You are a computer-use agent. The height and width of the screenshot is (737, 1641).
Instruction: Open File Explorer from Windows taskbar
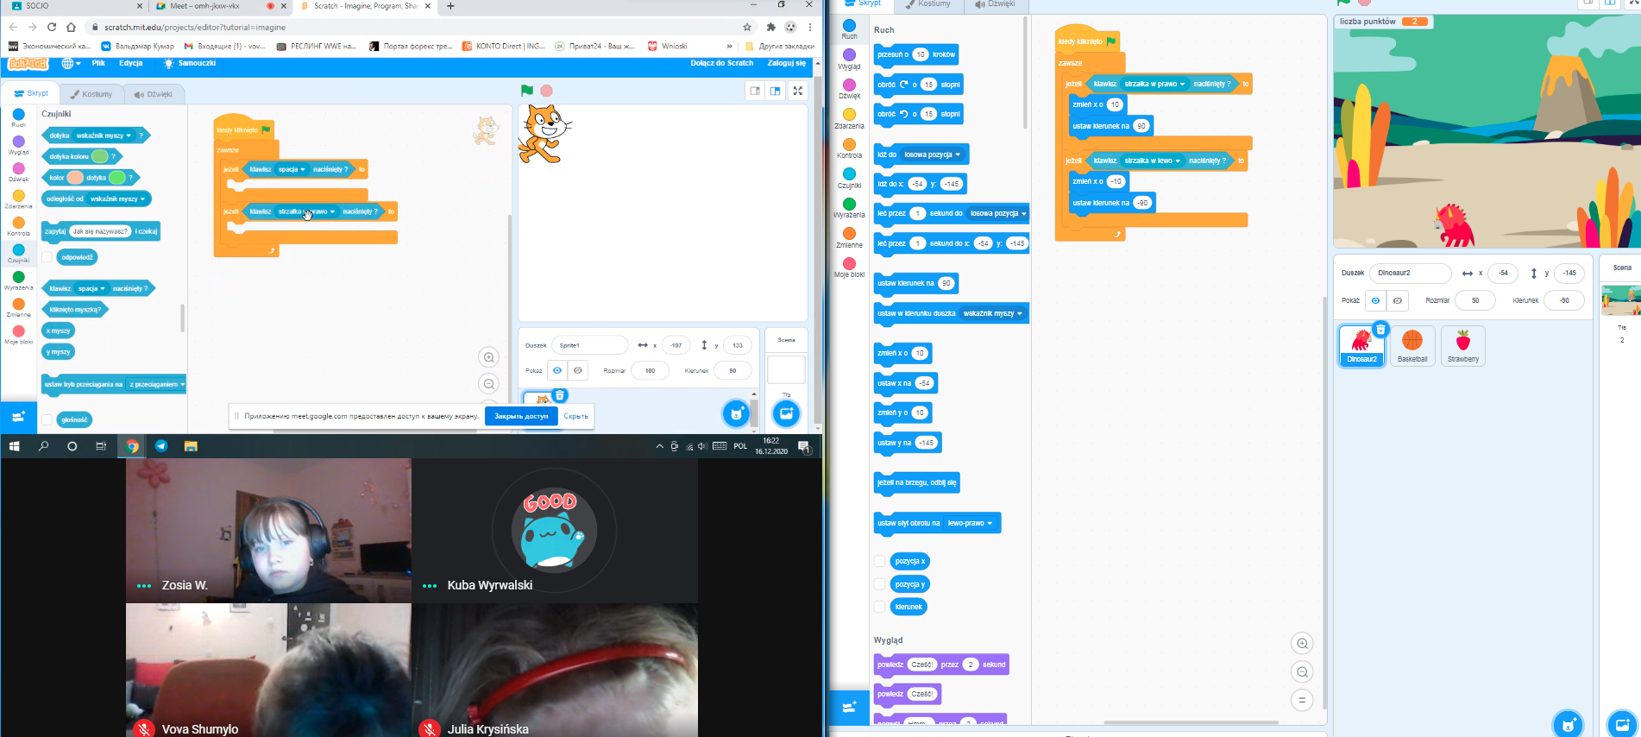pyautogui.click(x=191, y=446)
